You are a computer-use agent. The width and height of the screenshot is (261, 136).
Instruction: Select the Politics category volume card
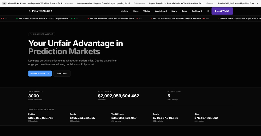(x=41, y=118)
